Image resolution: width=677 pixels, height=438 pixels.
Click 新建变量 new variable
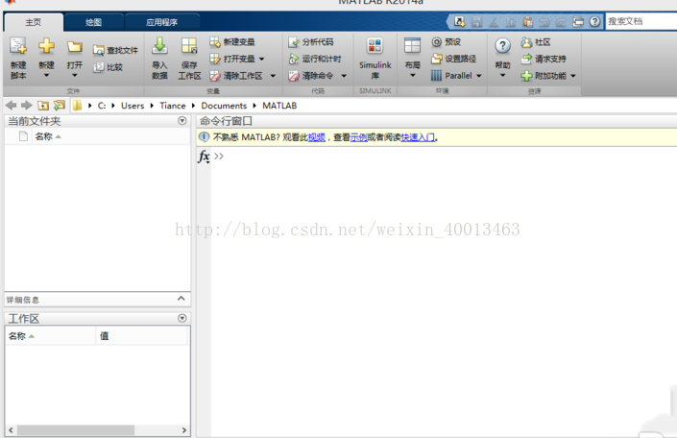tap(232, 42)
